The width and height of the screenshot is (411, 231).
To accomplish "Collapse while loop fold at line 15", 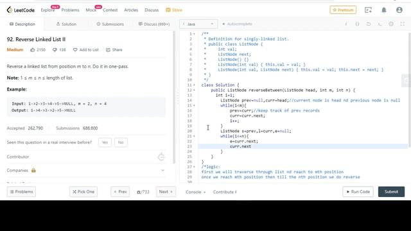I will [x=194, y=105].
